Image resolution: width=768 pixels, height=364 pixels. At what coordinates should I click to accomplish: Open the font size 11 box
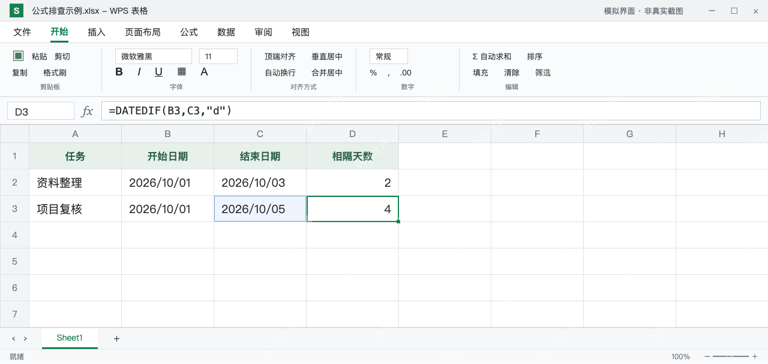coord(218,56)
